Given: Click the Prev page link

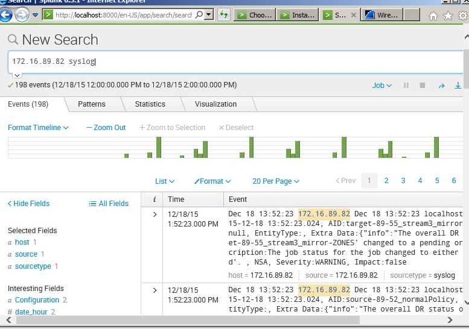Looking at the screenshot, I should (345, 181).
